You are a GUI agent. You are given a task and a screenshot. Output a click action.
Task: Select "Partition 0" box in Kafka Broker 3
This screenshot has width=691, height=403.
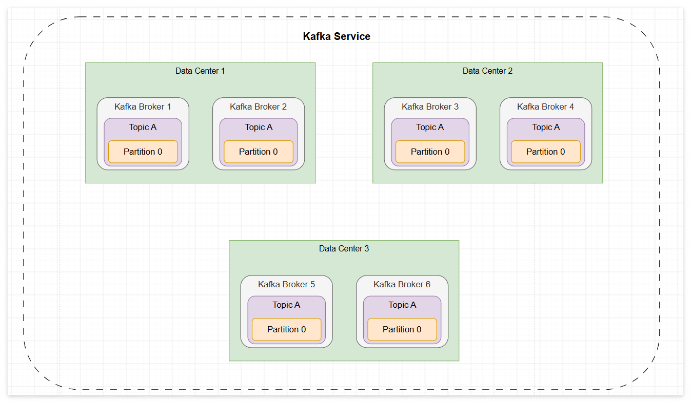(430, 152)
